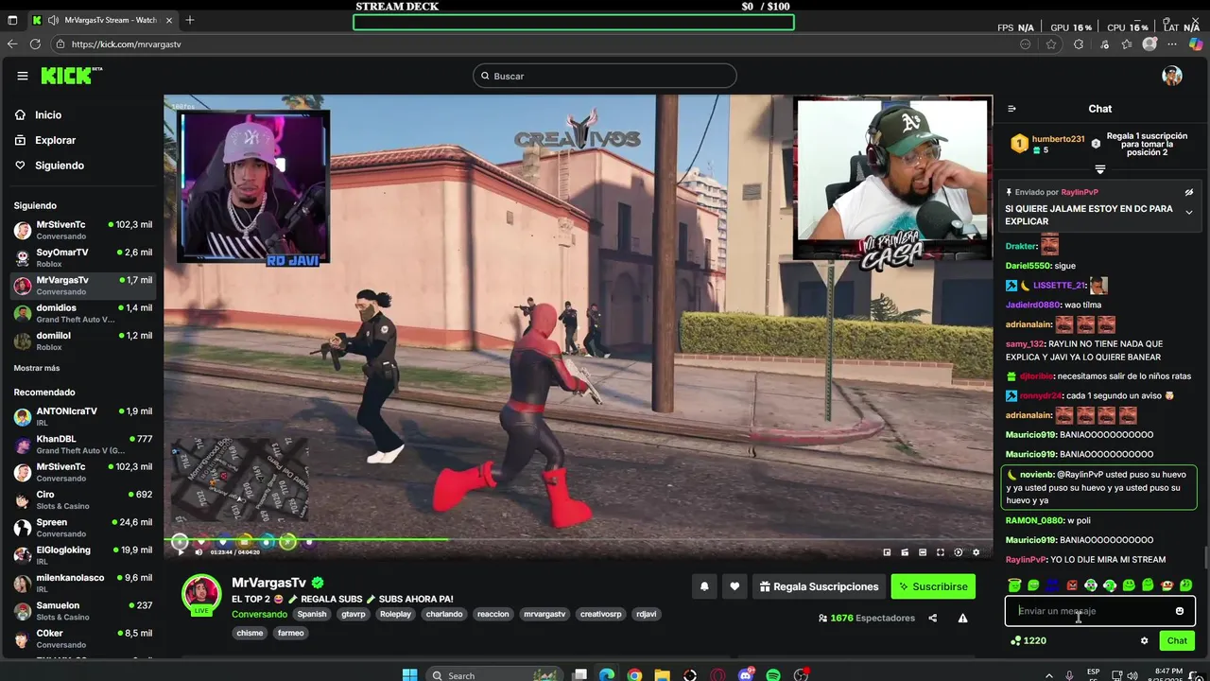1210x681 pixels.
Task: Click the angry red emote in the quick emote row
Action: [x=1072, y=585]
